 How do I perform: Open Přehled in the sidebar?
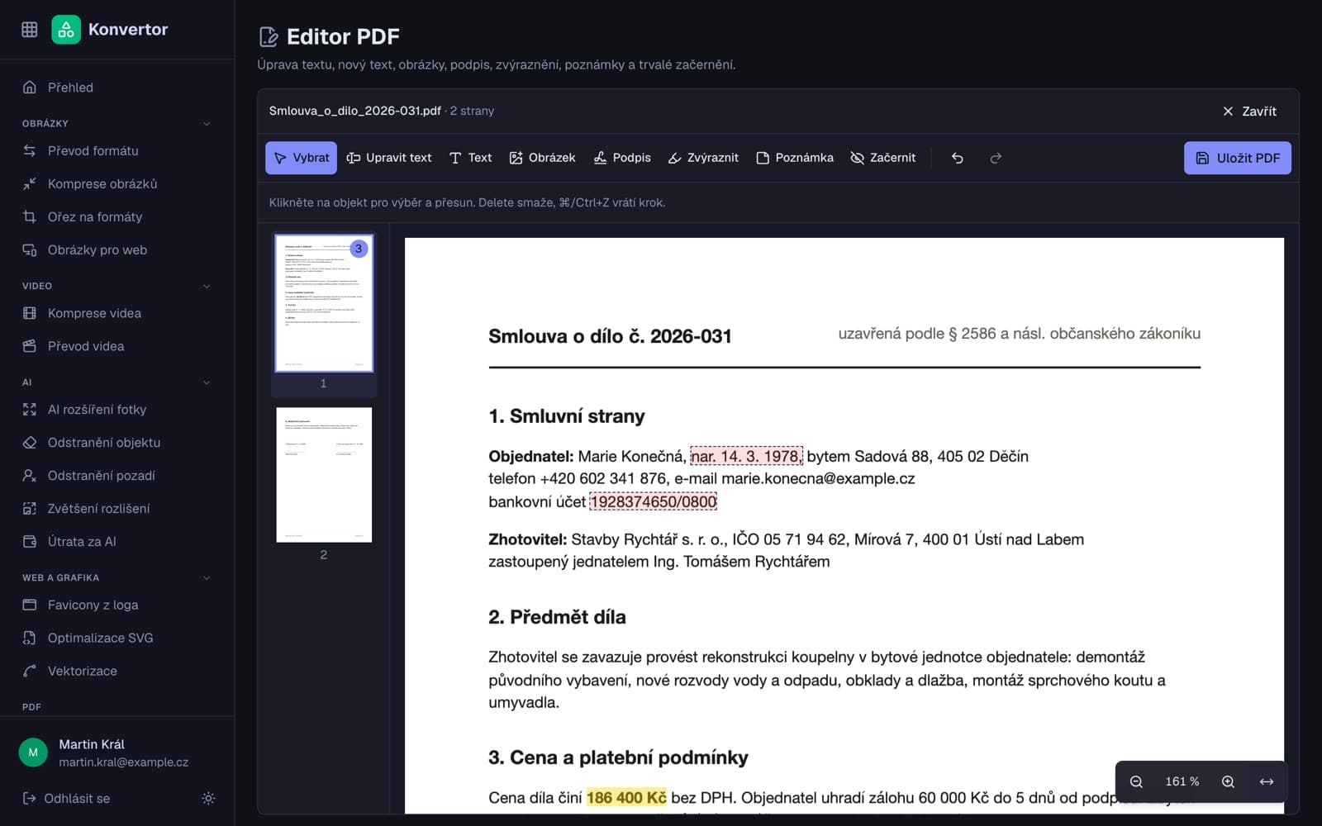pyautogui.click(x=117, y=88)
